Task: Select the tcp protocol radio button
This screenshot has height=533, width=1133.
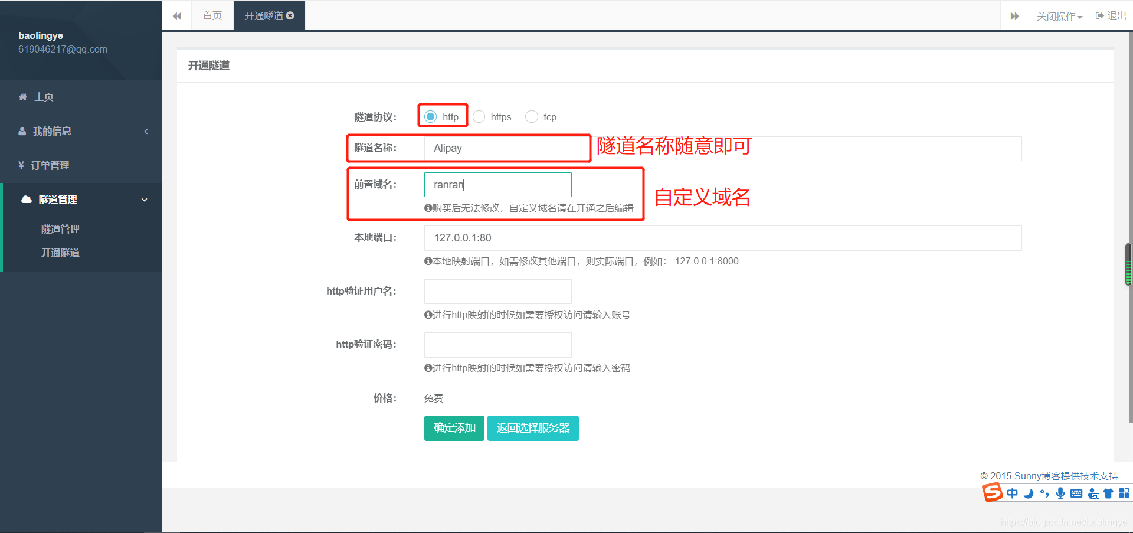Action: click(x=531, y=116)
